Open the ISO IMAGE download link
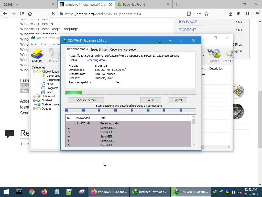Viewport: 262px width, 197px height. click(188, 22)
